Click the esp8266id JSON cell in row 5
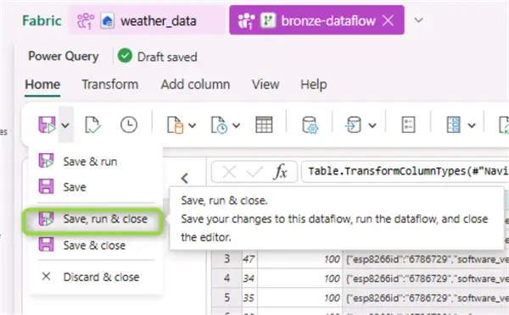This screenshot has width=509, height=315. pos(426,298)
